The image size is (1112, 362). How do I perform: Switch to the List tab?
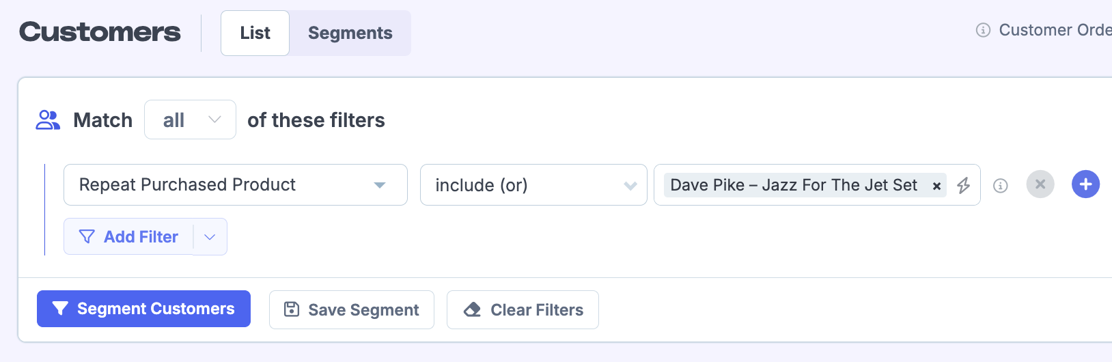point(255,33)
